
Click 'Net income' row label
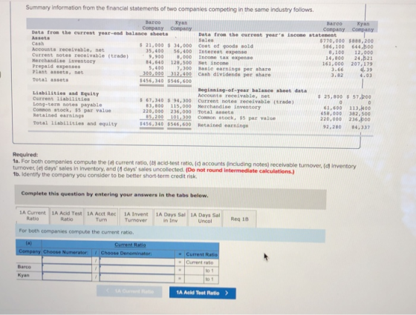[213, 63]
